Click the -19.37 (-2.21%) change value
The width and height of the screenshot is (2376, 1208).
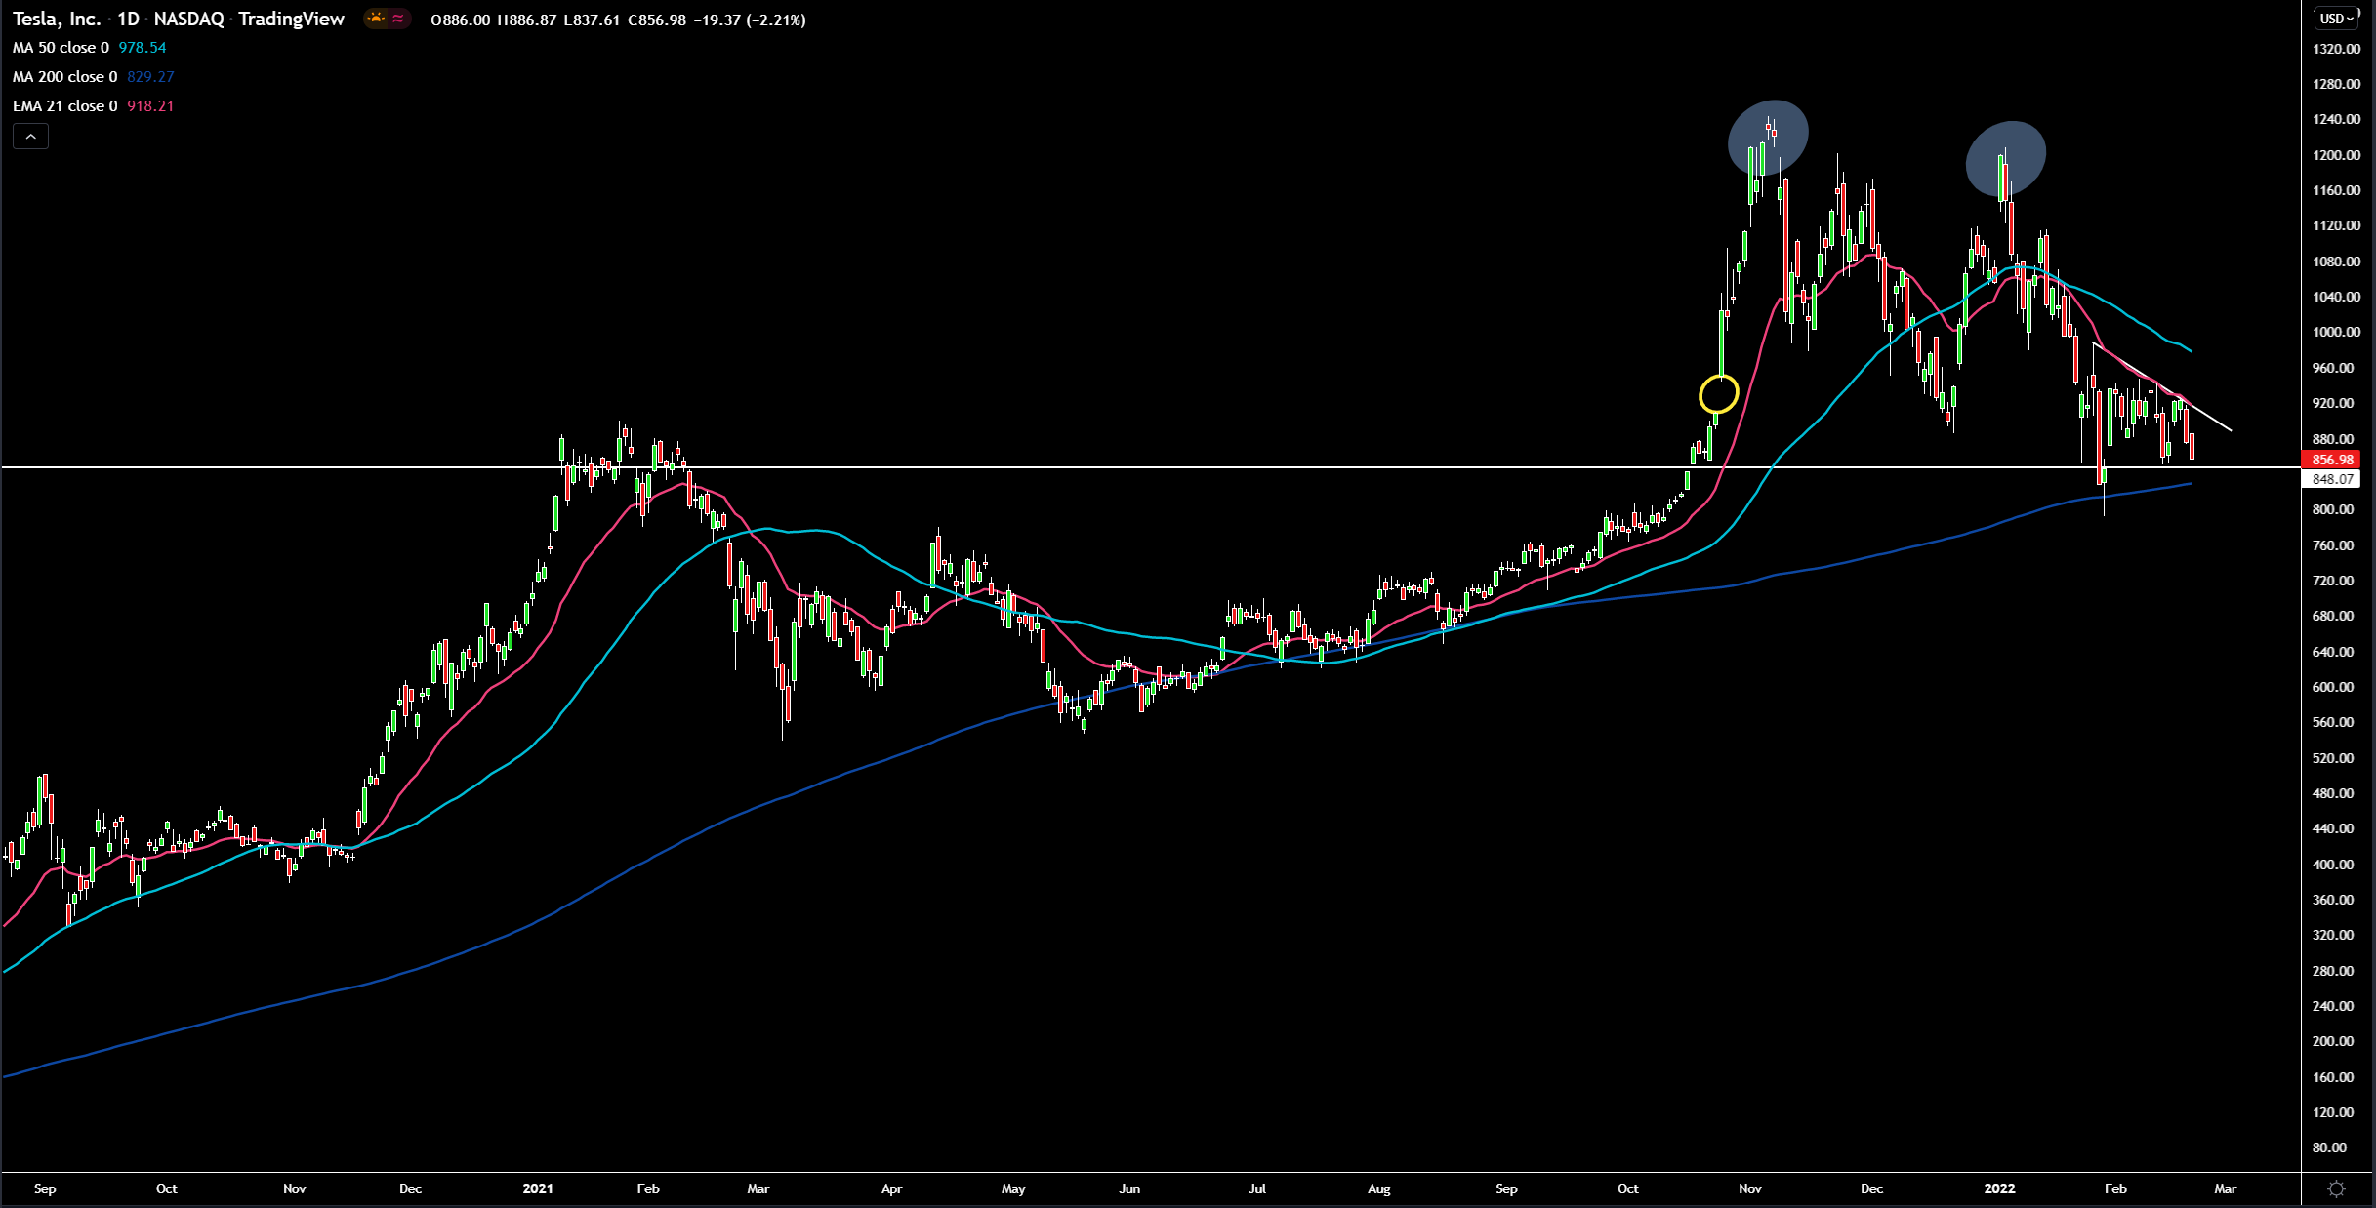pyautogui.click(x=750, y=20)
